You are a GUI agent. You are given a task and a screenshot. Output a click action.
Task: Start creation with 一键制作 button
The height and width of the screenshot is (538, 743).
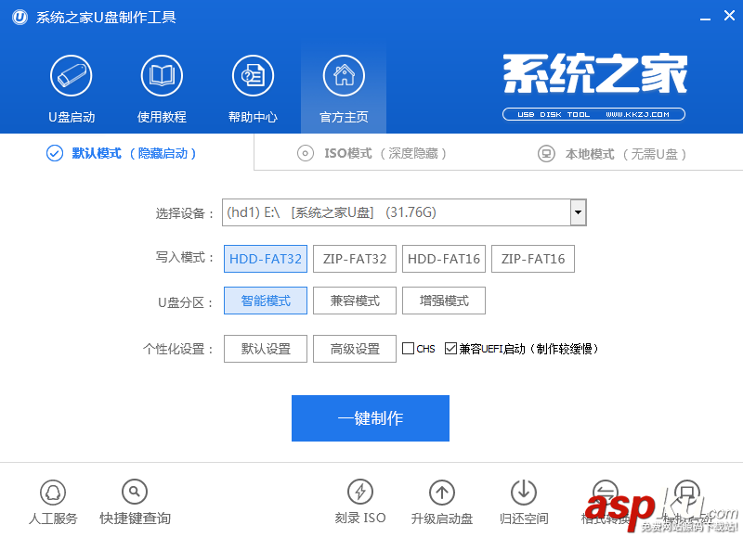[x=371, y=418]
